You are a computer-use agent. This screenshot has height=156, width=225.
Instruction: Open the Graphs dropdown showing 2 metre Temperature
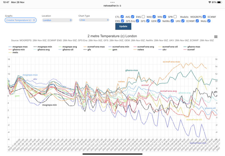[21, 20]
